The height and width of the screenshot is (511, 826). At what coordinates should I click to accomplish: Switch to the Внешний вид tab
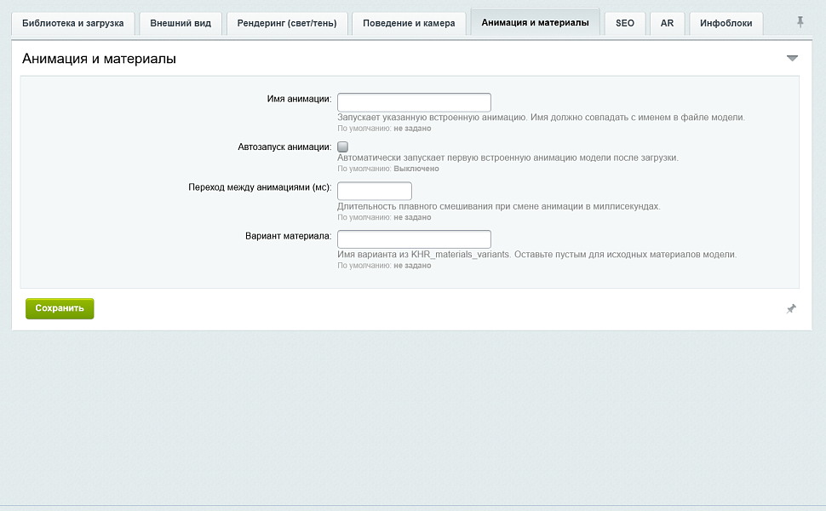pyautogui.click(x=181, y=23)
